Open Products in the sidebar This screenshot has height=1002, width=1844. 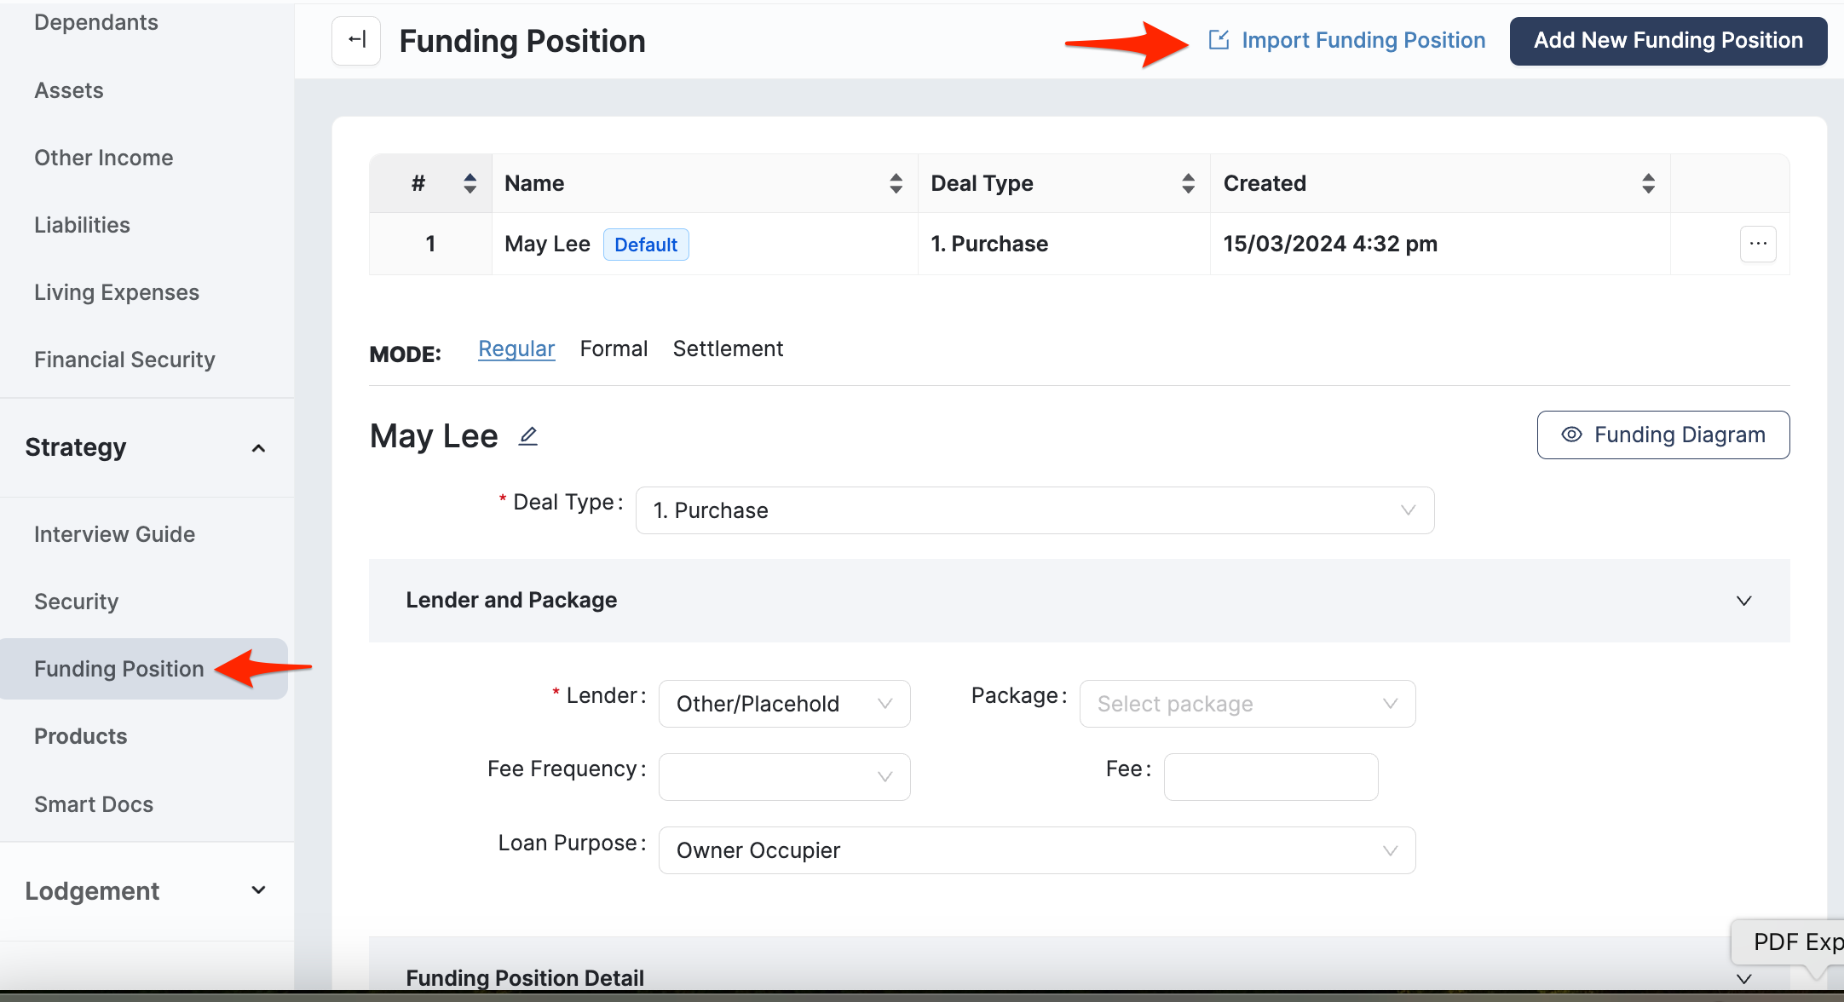click(x=81, y=736)
